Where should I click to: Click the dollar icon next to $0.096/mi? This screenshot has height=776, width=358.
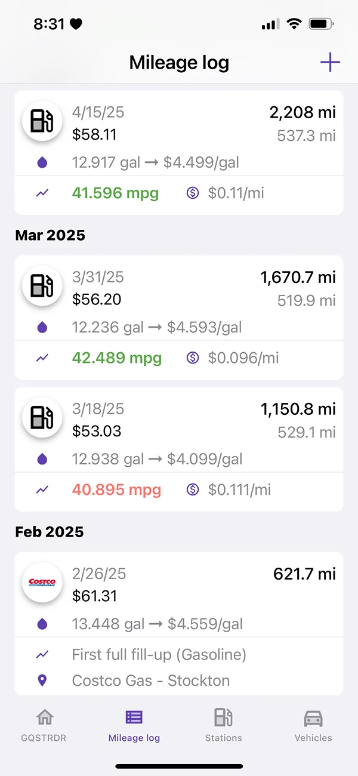[x=193, y=358]
